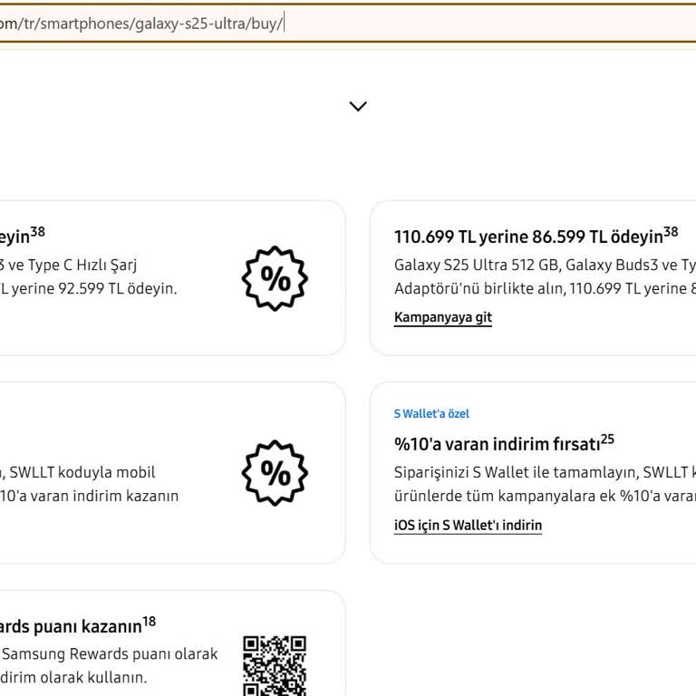Image resolution: width=696 pixels, height=696 pixels.
Task: Follow the 'iOS için S Wallet'ı indirin' link
Action: tap(468, 525)
